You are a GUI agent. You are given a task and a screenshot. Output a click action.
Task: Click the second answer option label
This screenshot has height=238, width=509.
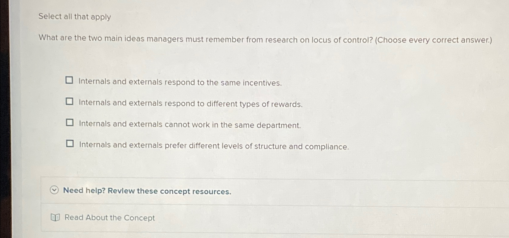tap(190, 104)
